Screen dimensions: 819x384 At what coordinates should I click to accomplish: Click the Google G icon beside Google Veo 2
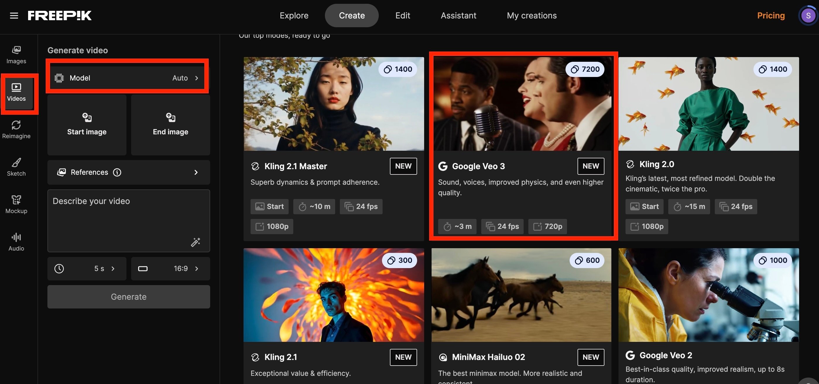pyautogui.click(x=630, y=355)
